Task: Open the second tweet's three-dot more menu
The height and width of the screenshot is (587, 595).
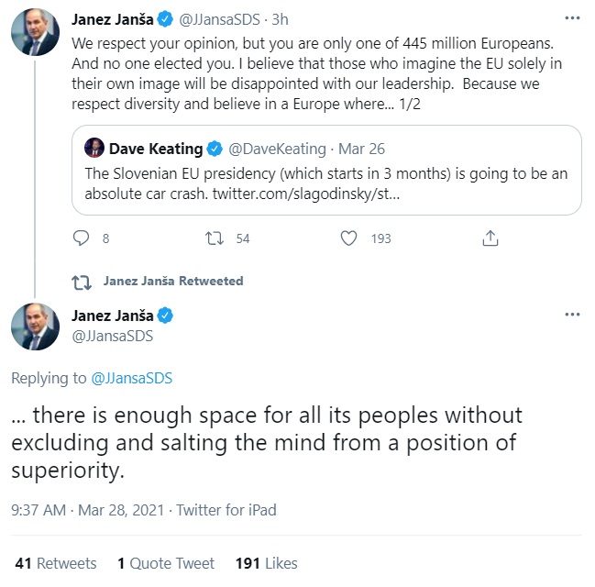Action: tap(572, 315)
